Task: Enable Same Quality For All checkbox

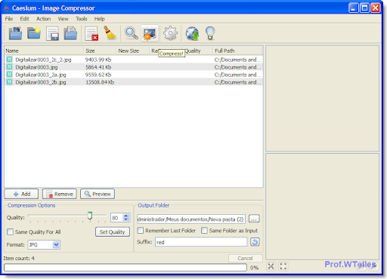Action: pyautogui.click(x=10, y=231)
